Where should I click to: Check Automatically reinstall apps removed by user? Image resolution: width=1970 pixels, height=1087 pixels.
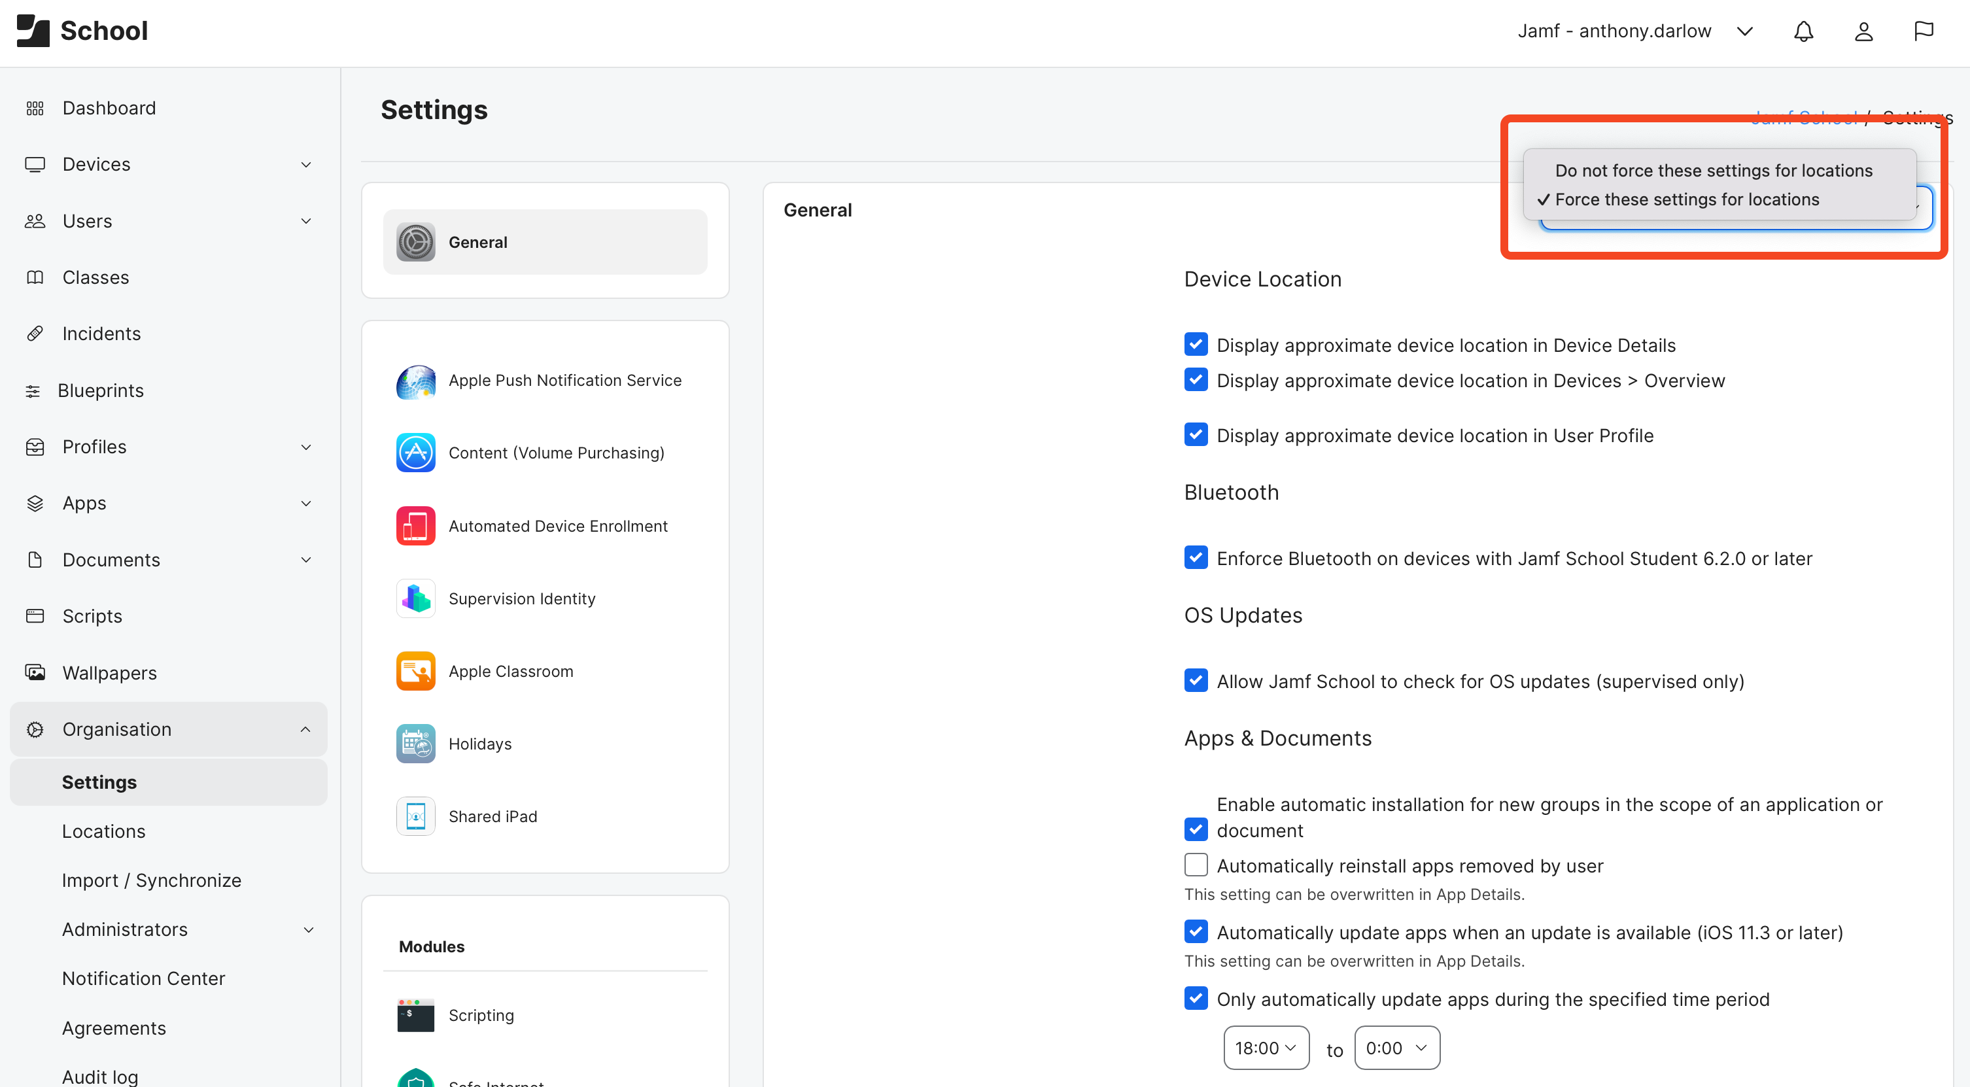pyautogui.click(x=1196, y=865)
